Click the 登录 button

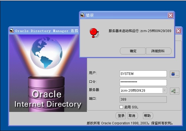coord(121,116)
